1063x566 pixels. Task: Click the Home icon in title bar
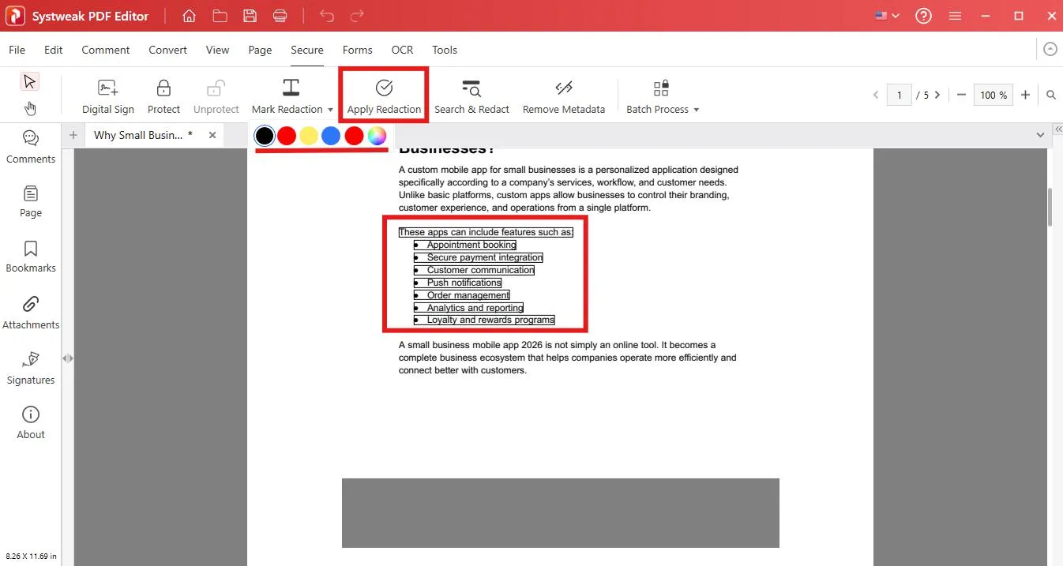coord(189,16)
